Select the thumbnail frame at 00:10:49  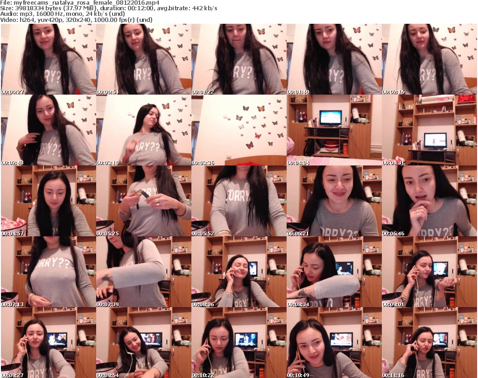tap(334, 343)
